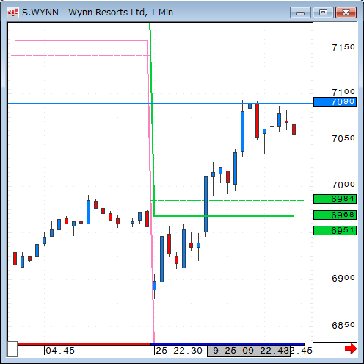
Task: Click the 25-22:30 time axis marker
Action: [179, 351]
